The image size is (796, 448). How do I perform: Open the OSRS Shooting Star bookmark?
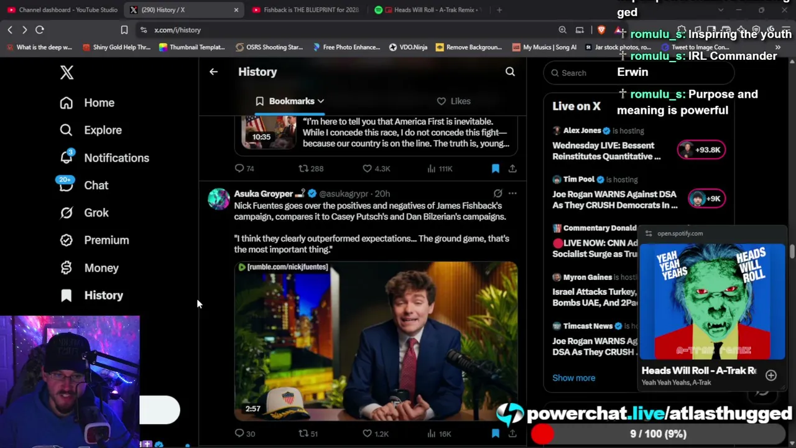pyautogui.click(x=269, y=47)
